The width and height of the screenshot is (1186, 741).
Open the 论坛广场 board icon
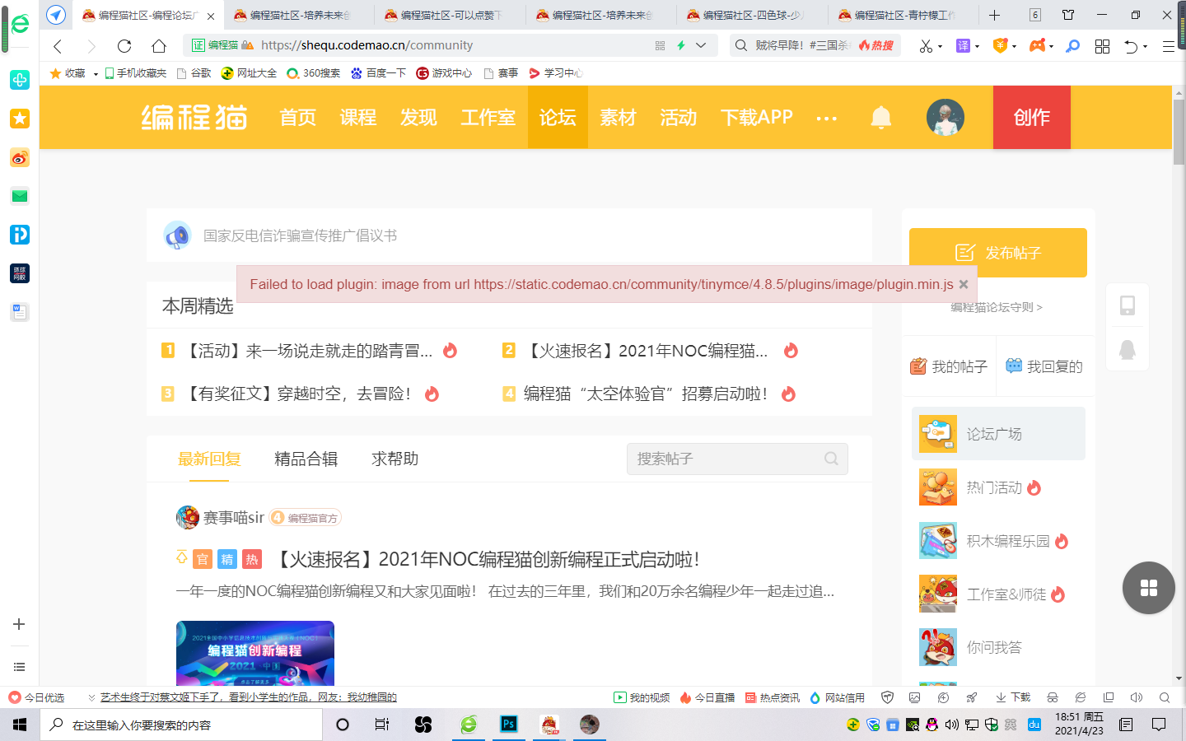[x=938, y=434]
